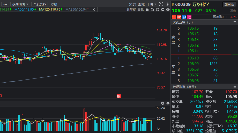Toggle 前复权 price adjustment
Viewport: 238px width, 133px height.
pos(131,10)
